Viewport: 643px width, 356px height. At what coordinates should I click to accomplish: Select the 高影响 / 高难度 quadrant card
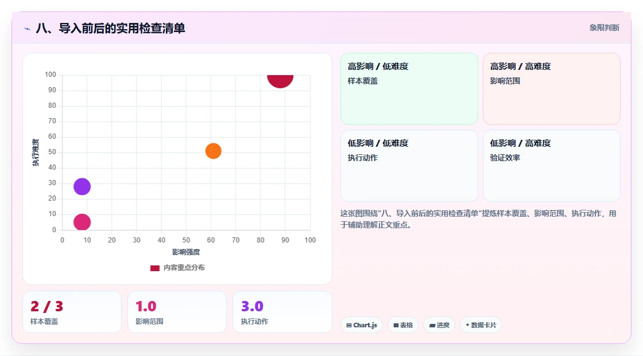(x=552, y=88)
